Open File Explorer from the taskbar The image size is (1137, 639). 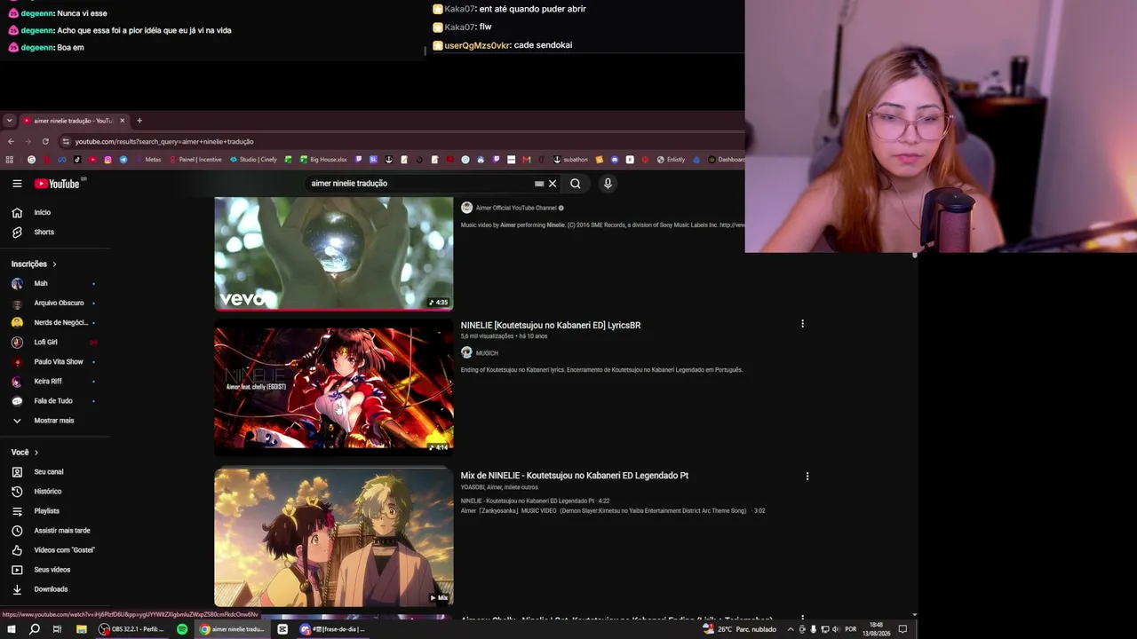pos(81,629)
